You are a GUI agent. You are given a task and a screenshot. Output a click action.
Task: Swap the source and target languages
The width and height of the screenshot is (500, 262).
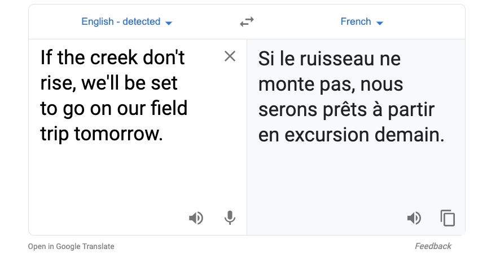pyautogui.click(x=247, y=22)
